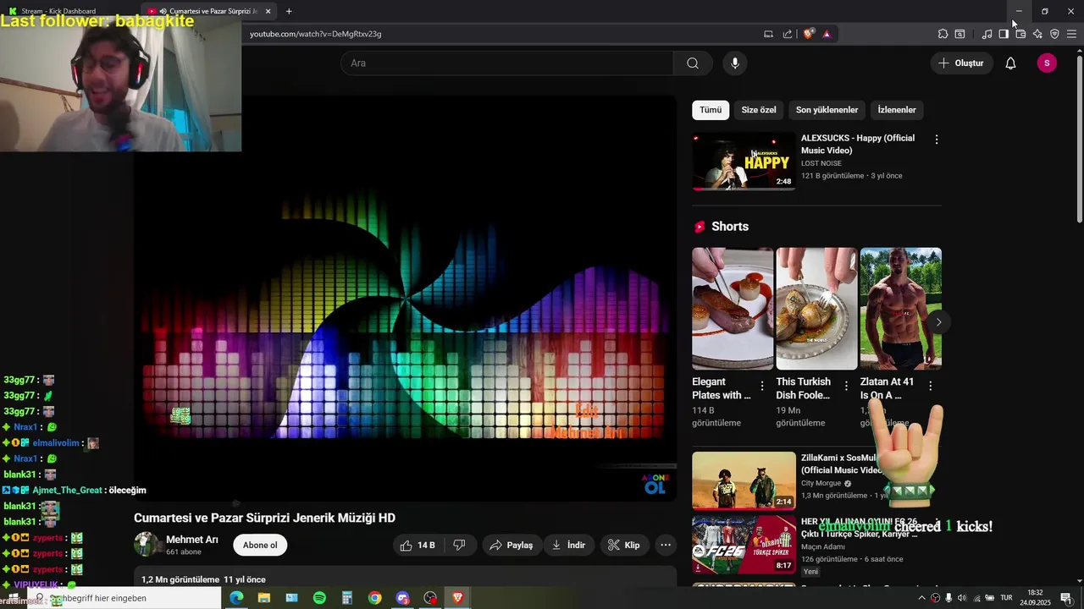Screen dimensions: 1084x609
Task: Open File Explorer from the taskbar
Action: (x=264, y=598)
